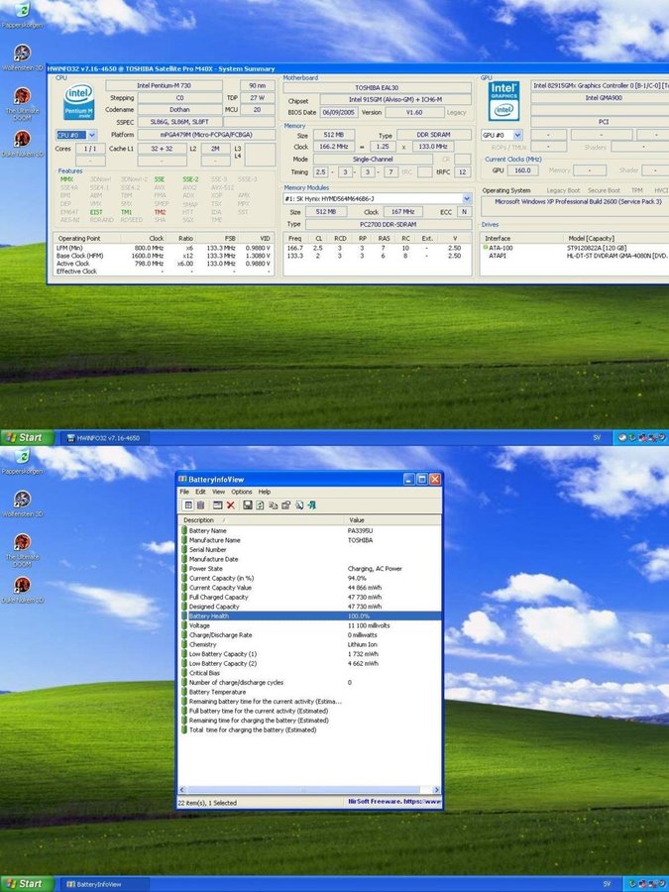The width and height of the screenshot is (669, 892).
Task: Click the Find icon in BatteryInfoView toolbar
Action: coord(299,505)
